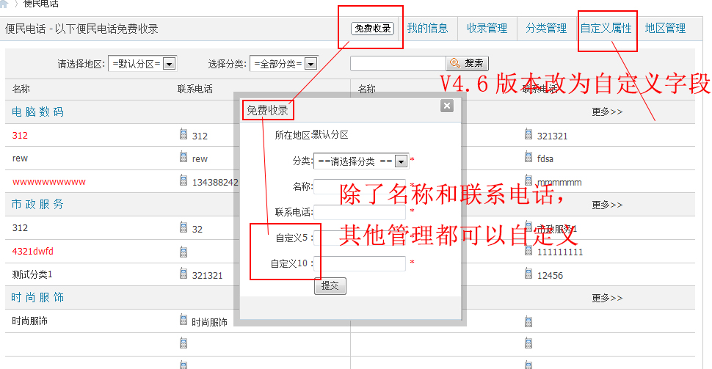Click the 时尚服饰 entry name in list

click(x=29, y=321)
